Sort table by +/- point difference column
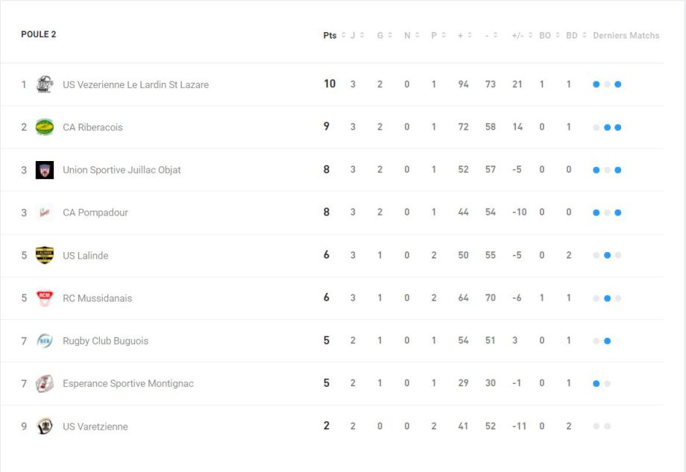 click(x=517, y=35)
